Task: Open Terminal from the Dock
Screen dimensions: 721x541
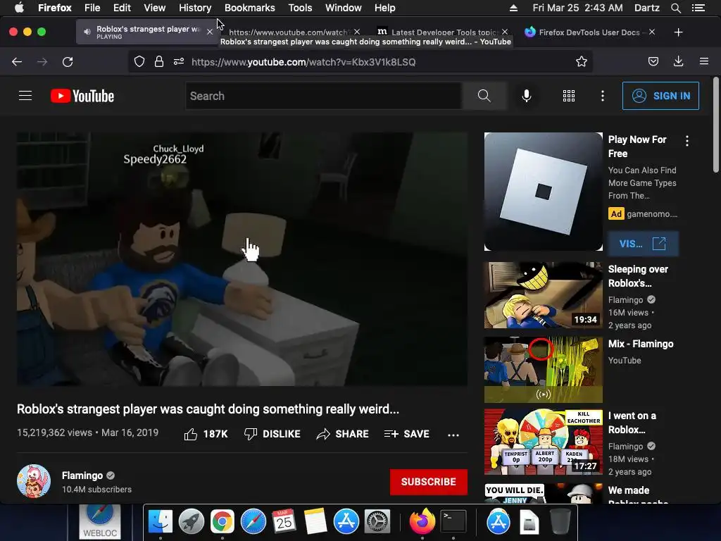Action: pyautogui.click(x=453, y=522)
